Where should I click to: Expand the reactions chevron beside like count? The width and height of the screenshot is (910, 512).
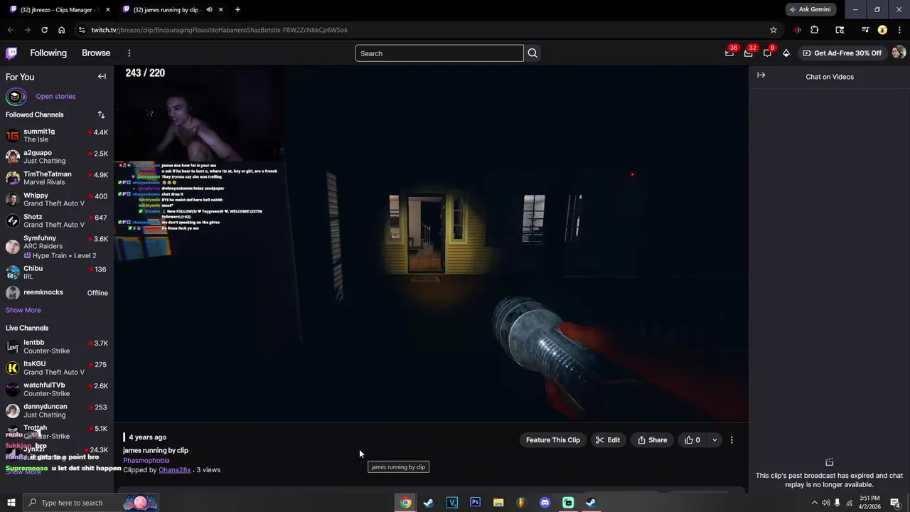coord(714,440)
